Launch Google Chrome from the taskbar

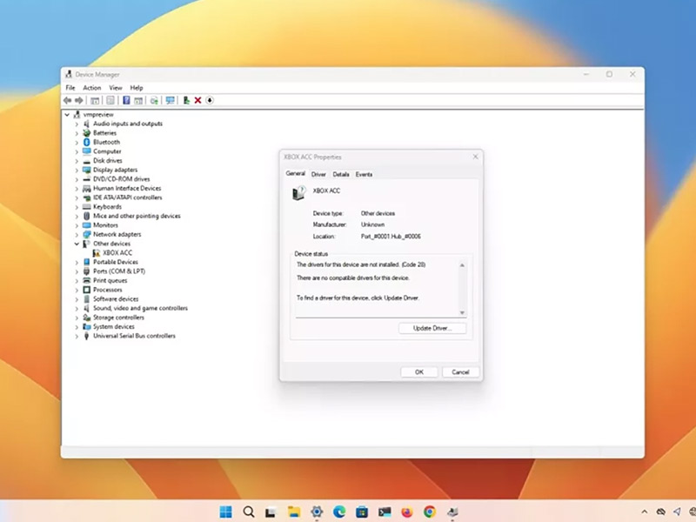pyautogui.click(x=429, y=512)
